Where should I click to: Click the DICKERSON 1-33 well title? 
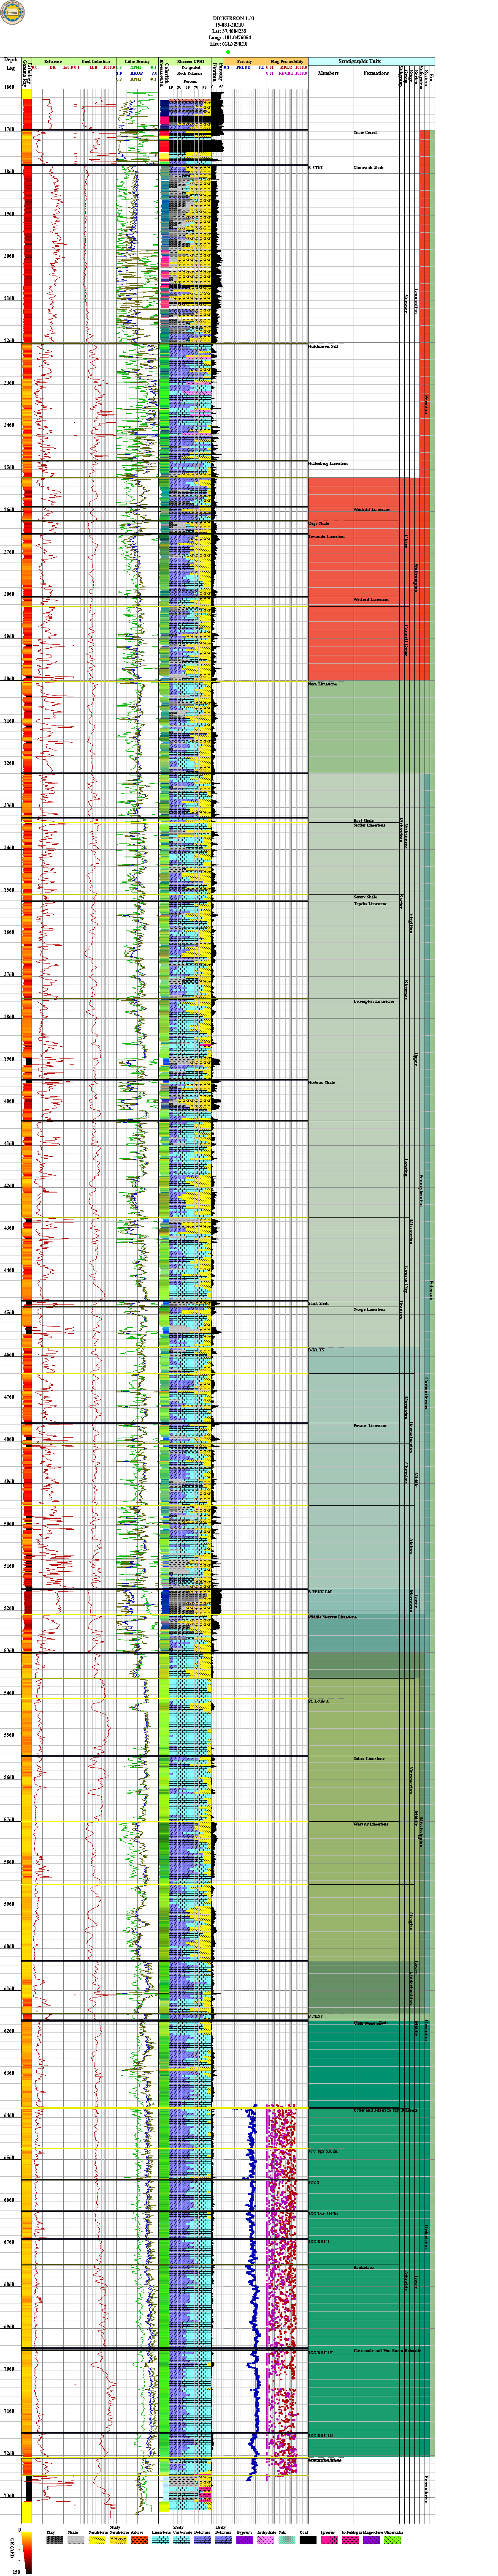click(x=233, y=18)
